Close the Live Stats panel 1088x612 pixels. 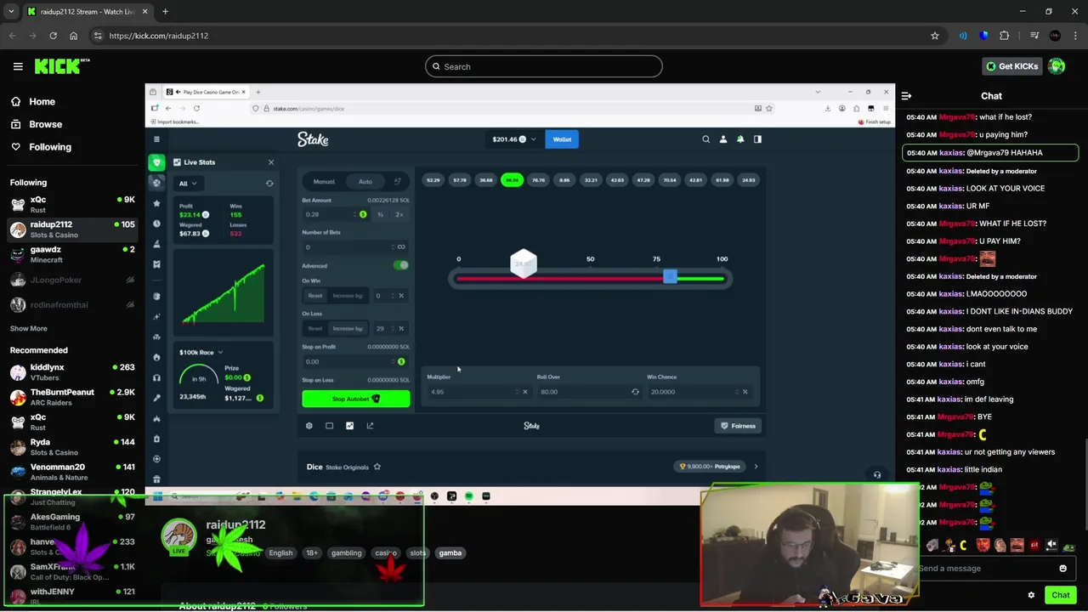click(x=271, y=162)
